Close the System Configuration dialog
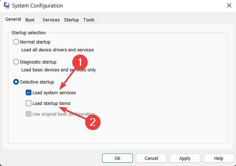Viewport: 236px width, 166px height. click(x=228, y=6)
